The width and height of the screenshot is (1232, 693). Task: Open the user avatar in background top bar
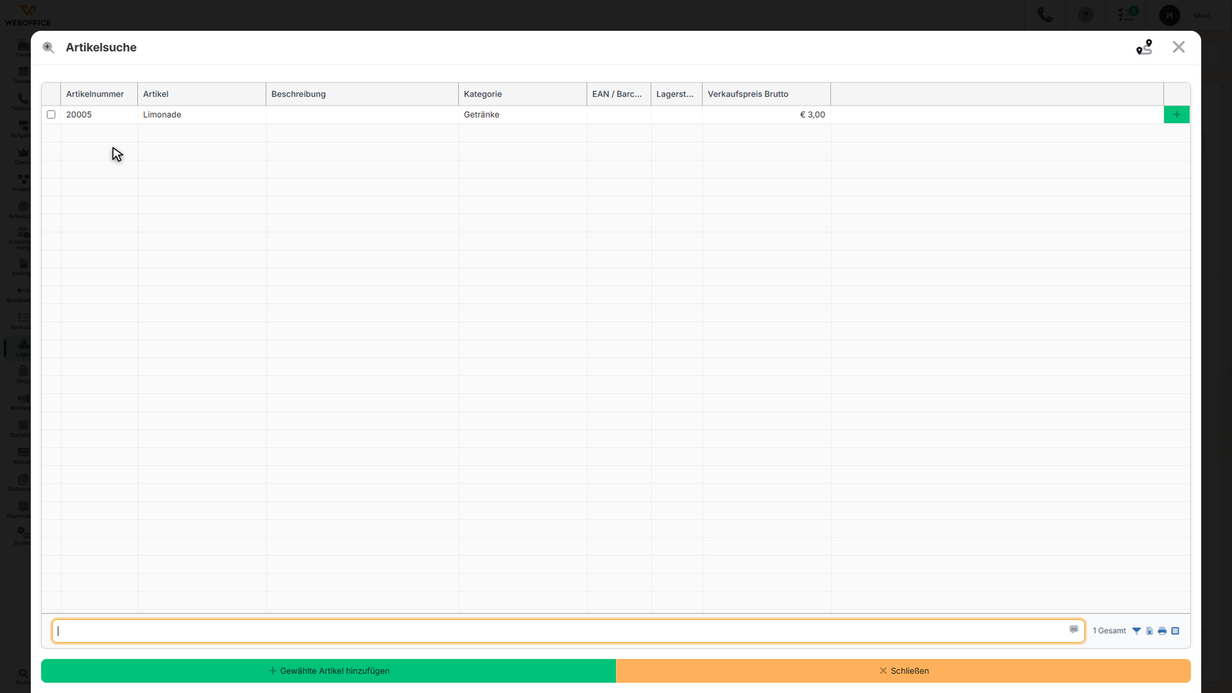(1170, 15)
